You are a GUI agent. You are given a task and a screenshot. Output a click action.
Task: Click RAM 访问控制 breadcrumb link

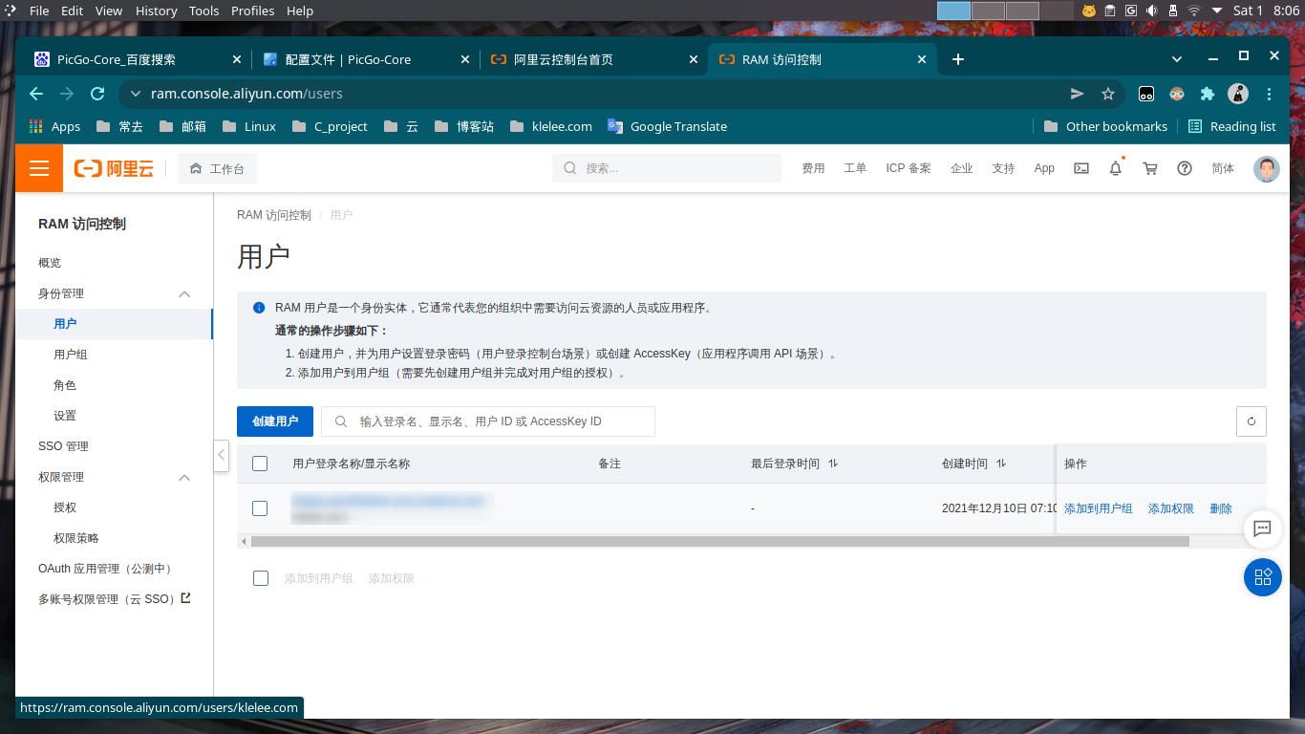274,215
